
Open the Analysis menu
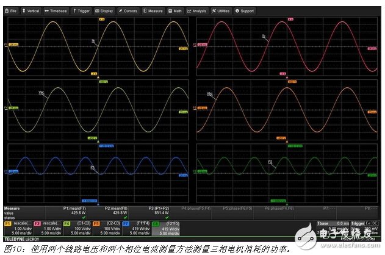click(196, 10)
